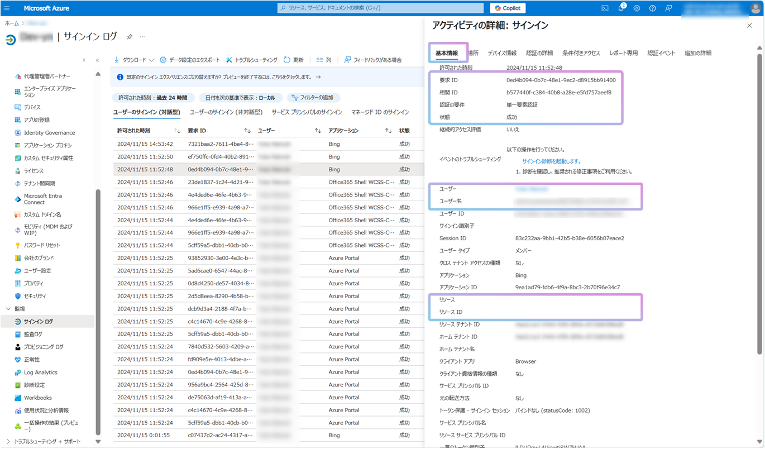Open マネージド ID のサインイン tab
Viewport: 765px width, 449px height.
click(x=380, y=112)
